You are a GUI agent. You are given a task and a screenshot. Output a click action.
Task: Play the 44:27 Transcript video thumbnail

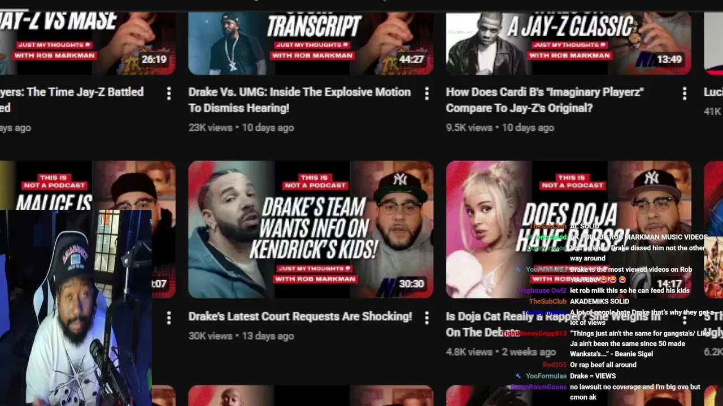(311, 44)
